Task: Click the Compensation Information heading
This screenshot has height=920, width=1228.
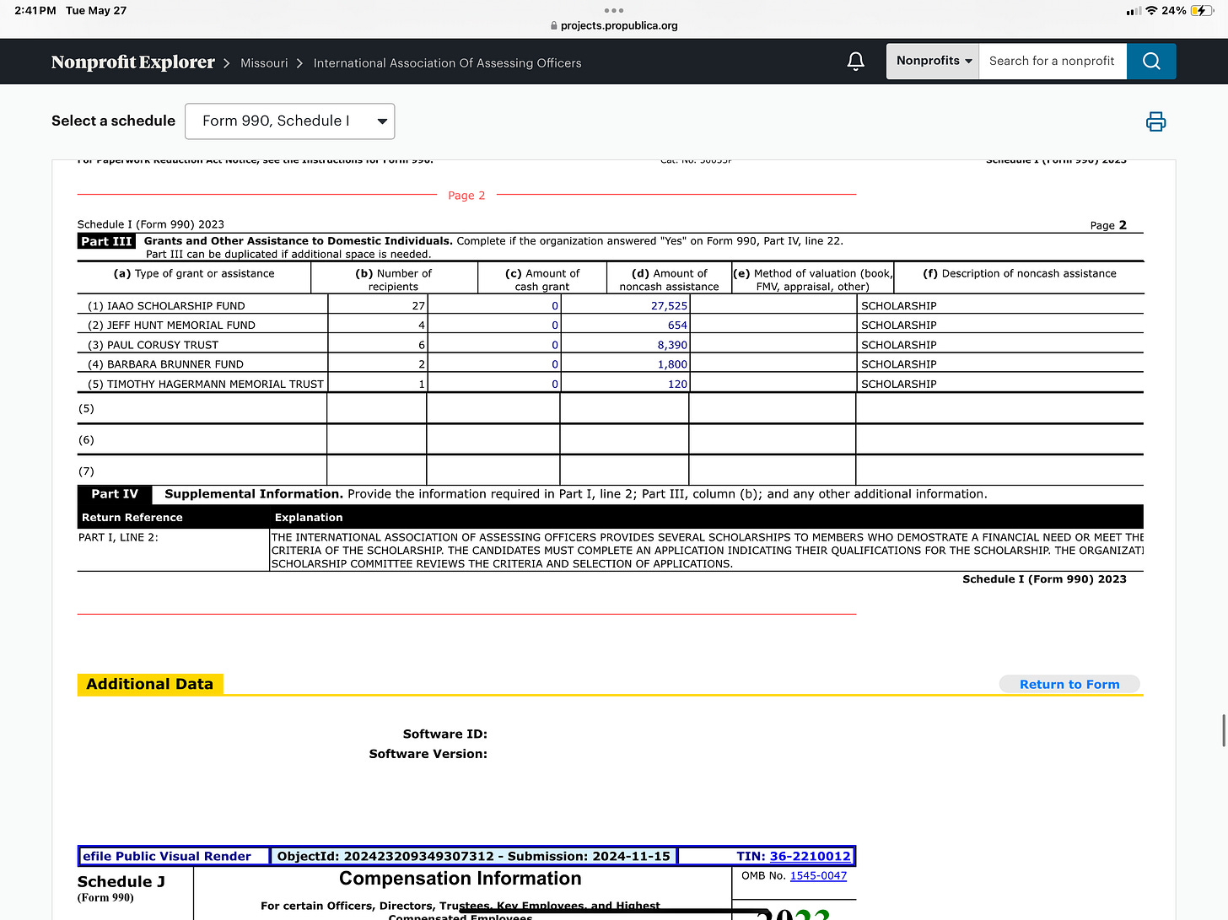Action: pos(460,879)
